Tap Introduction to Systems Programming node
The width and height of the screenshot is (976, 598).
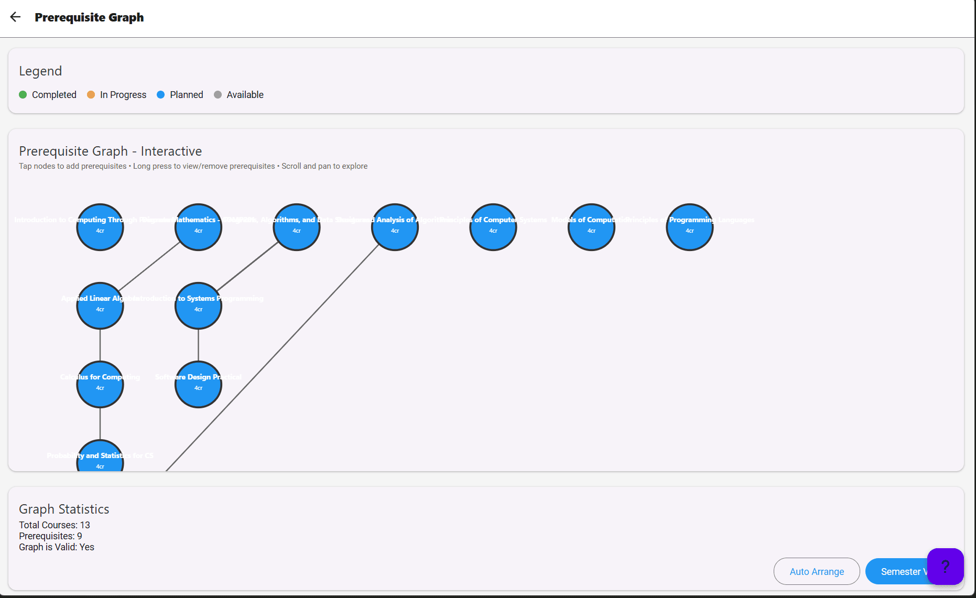(198, 306)
